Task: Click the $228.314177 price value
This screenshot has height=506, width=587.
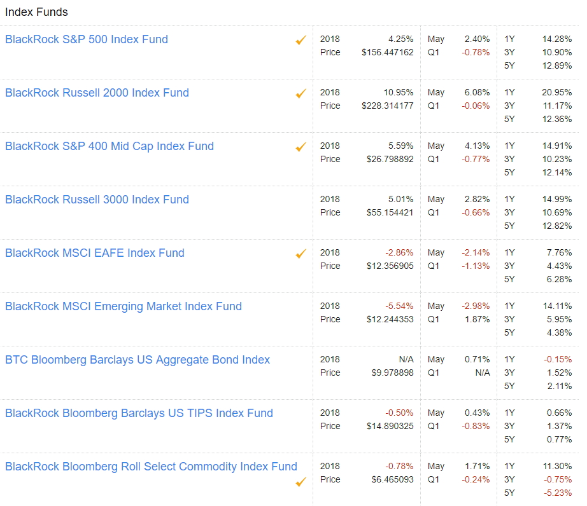Action: [x=388, y=106]
